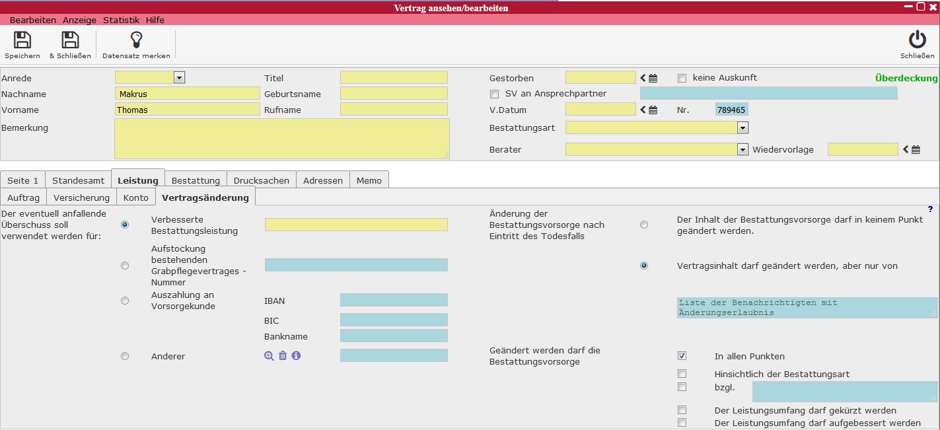Switch to the Versicherung sub-tab
The image size is (940, 430).
(x=81, y=197)
